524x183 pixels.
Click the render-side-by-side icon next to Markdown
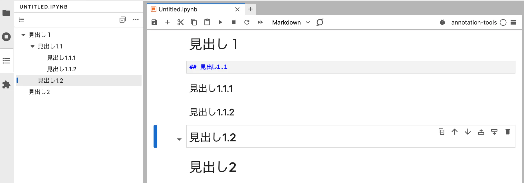click(320, 22)
